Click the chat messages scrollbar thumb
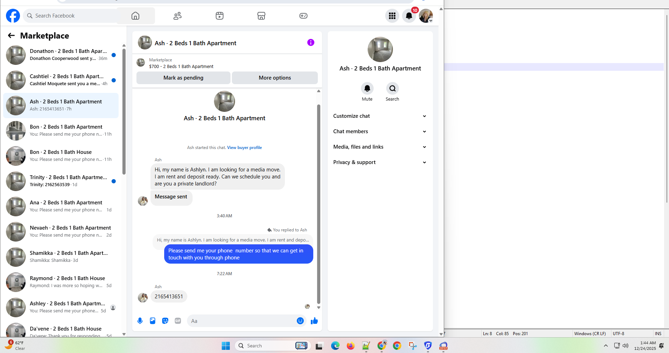The height and width of the screenshot is (353, 669). point(319,204)
